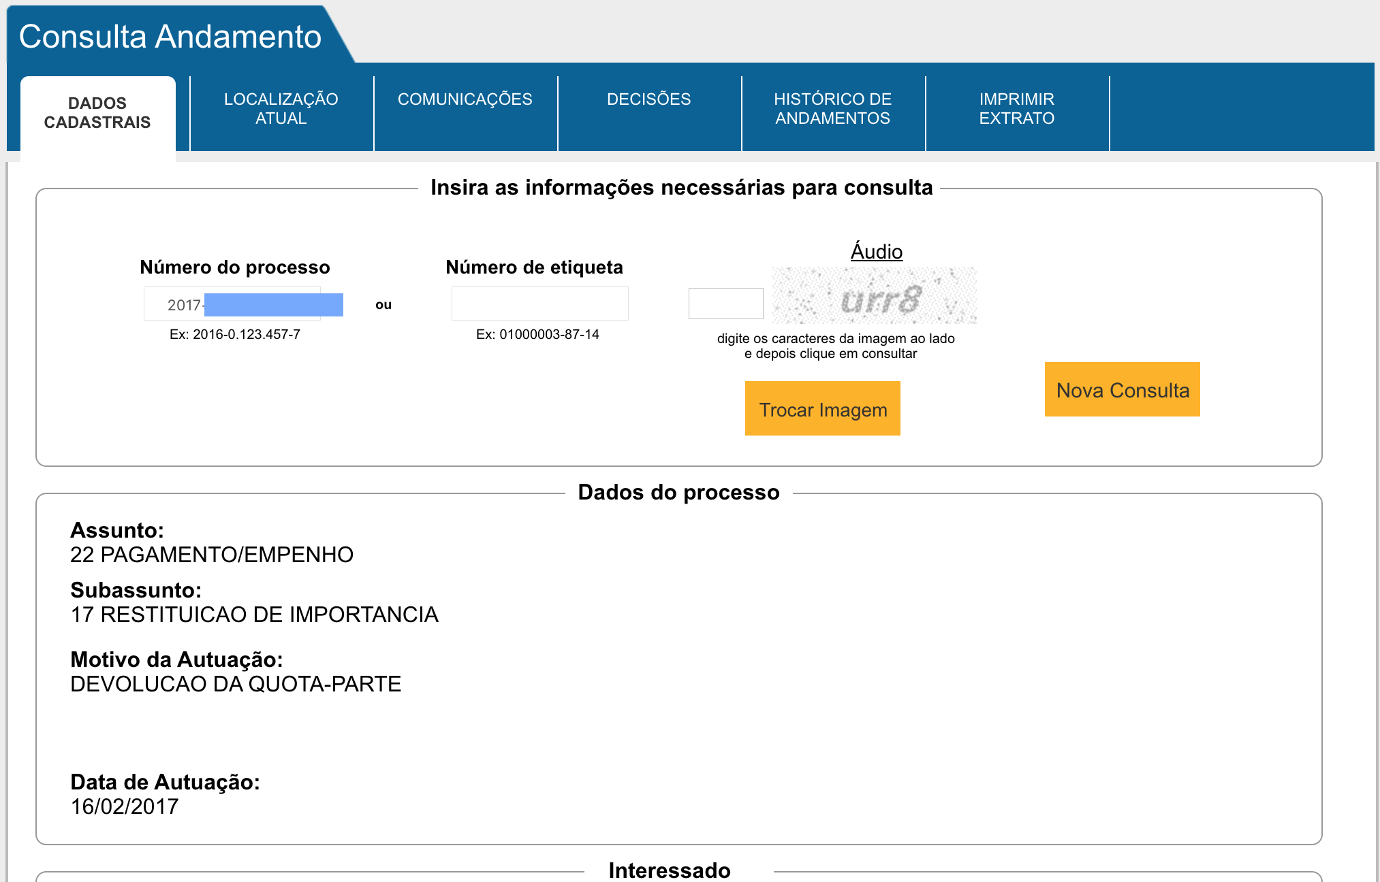Switch to Localização Atual tab

coord(281,109)
